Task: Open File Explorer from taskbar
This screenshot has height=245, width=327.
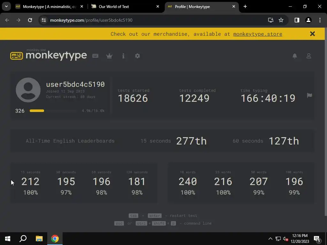Action: [x=39, y=239]
